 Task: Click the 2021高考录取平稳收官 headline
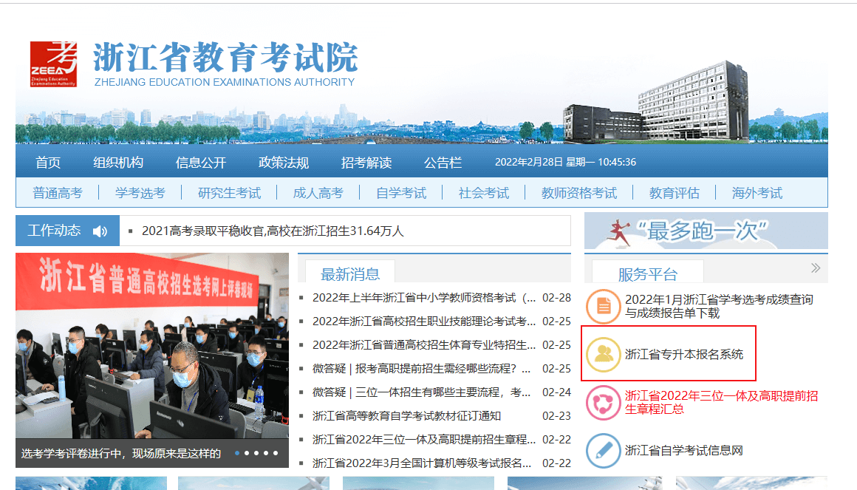(x=273, y=231)
